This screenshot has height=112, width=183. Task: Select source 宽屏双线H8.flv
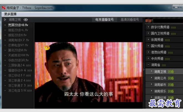coord(18,25)
